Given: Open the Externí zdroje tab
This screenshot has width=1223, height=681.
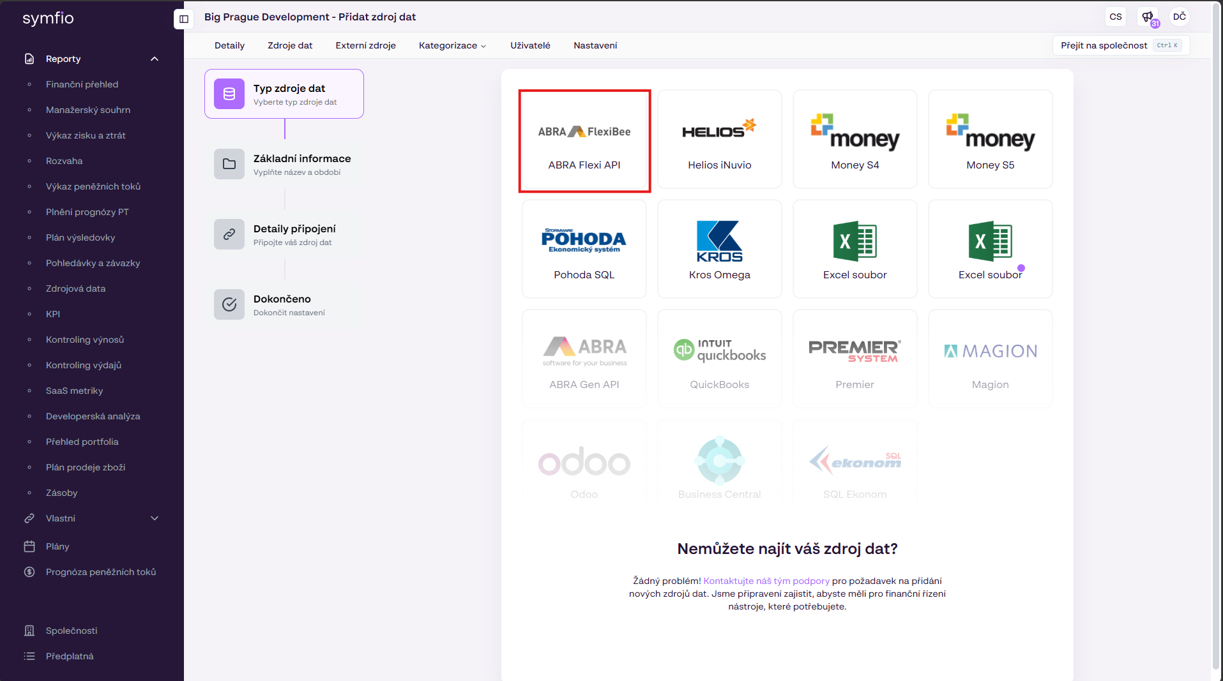Looking at the screenshot, I should pyautogui.click(x=365, y=45).
